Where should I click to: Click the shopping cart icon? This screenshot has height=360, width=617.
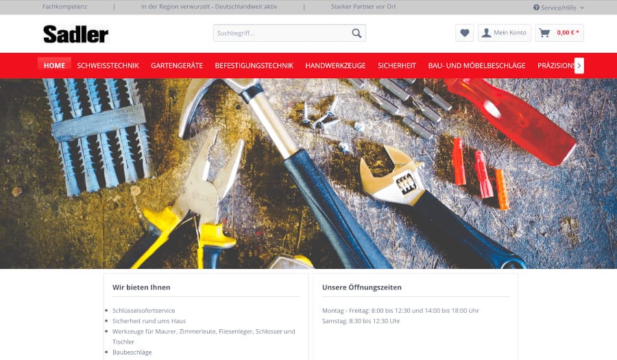coord(544,33)
